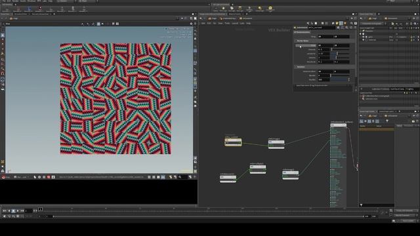Click the filter funnel icon in lower-right panel
The image size is (420, 236).
[x=387, y=121]
